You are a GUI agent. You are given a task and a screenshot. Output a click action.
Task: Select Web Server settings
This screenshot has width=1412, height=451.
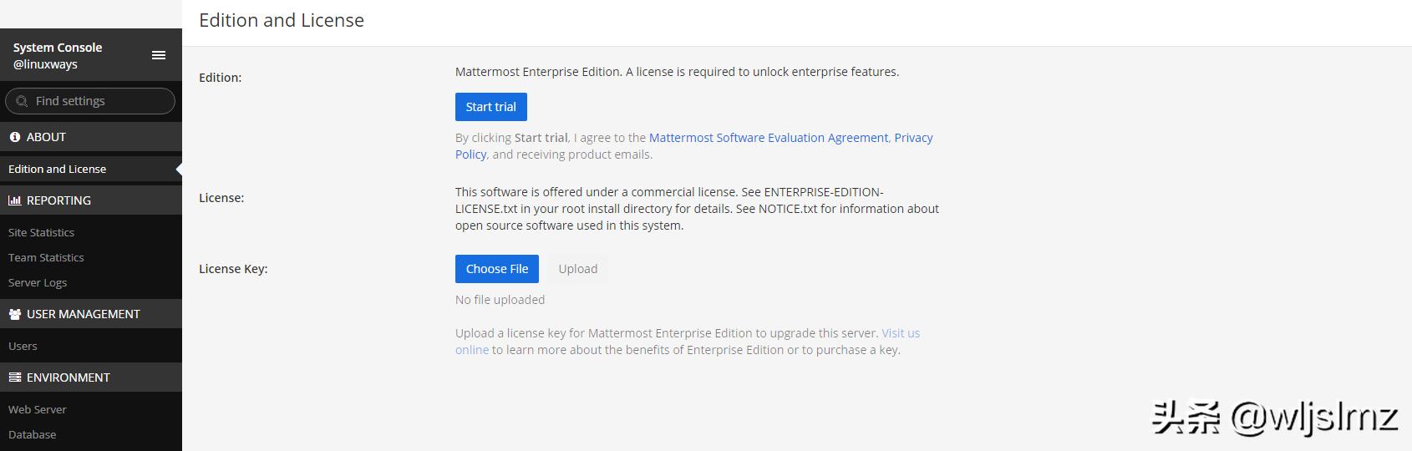[38, 409]
